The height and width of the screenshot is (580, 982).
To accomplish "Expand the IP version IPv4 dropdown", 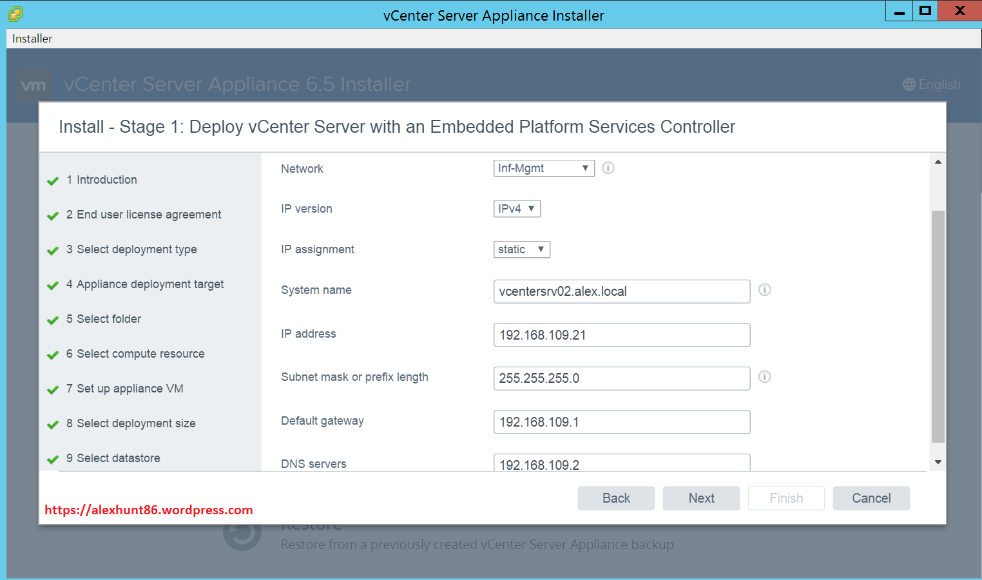I will (x=517, y=209).
